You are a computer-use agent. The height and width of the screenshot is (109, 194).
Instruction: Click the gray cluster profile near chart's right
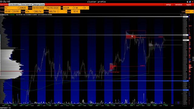[151, 45]
